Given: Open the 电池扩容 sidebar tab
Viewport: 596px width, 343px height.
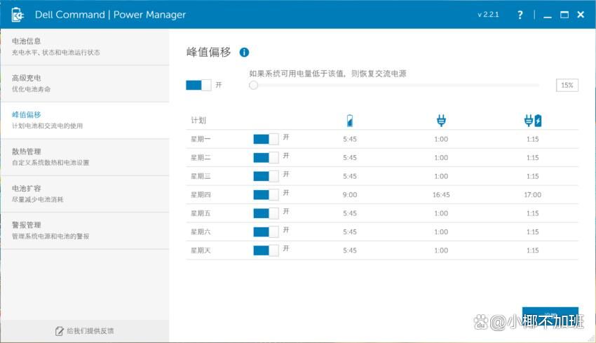Looking at the screenshot, I should coord(85,194).
